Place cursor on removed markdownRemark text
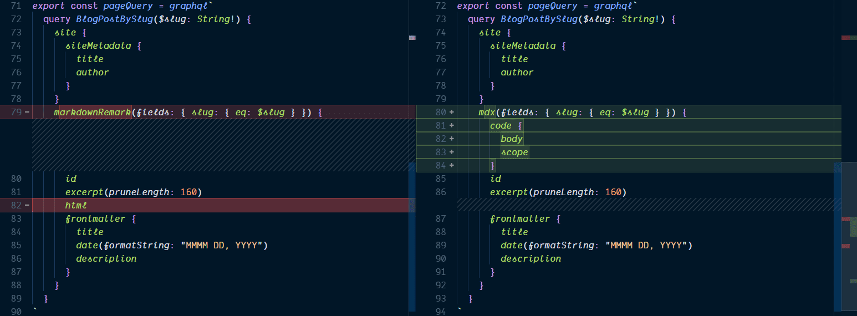 (92, 113)
